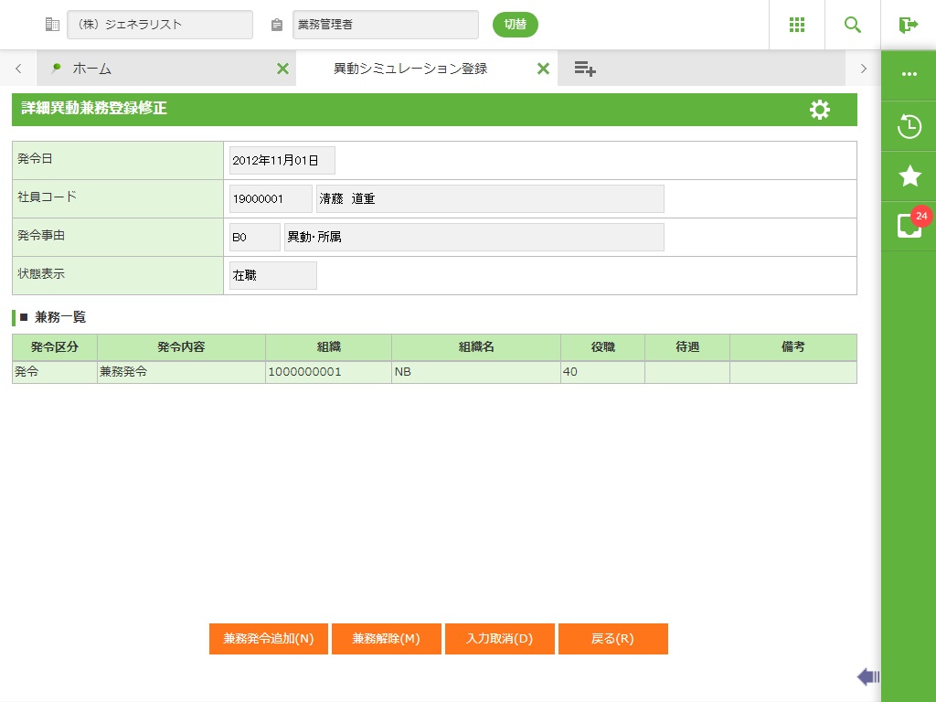
Task: Click the search magnifier icon
Action: 853,25
